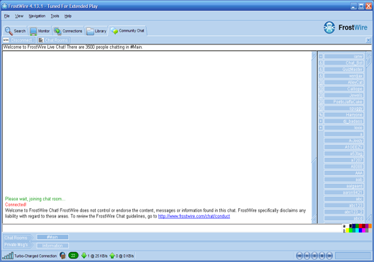
Task: Go to the Library tab
Action: 96,31
